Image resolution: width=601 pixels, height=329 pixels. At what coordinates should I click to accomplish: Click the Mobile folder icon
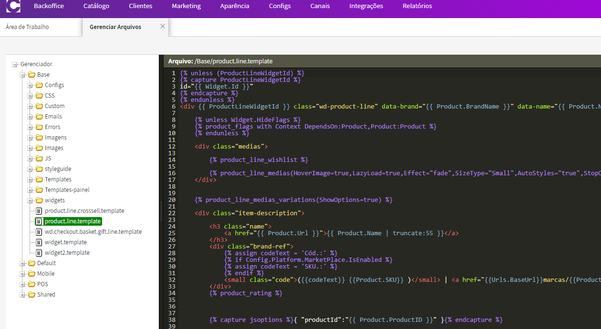pyautogui.click(x=31, y=274)
